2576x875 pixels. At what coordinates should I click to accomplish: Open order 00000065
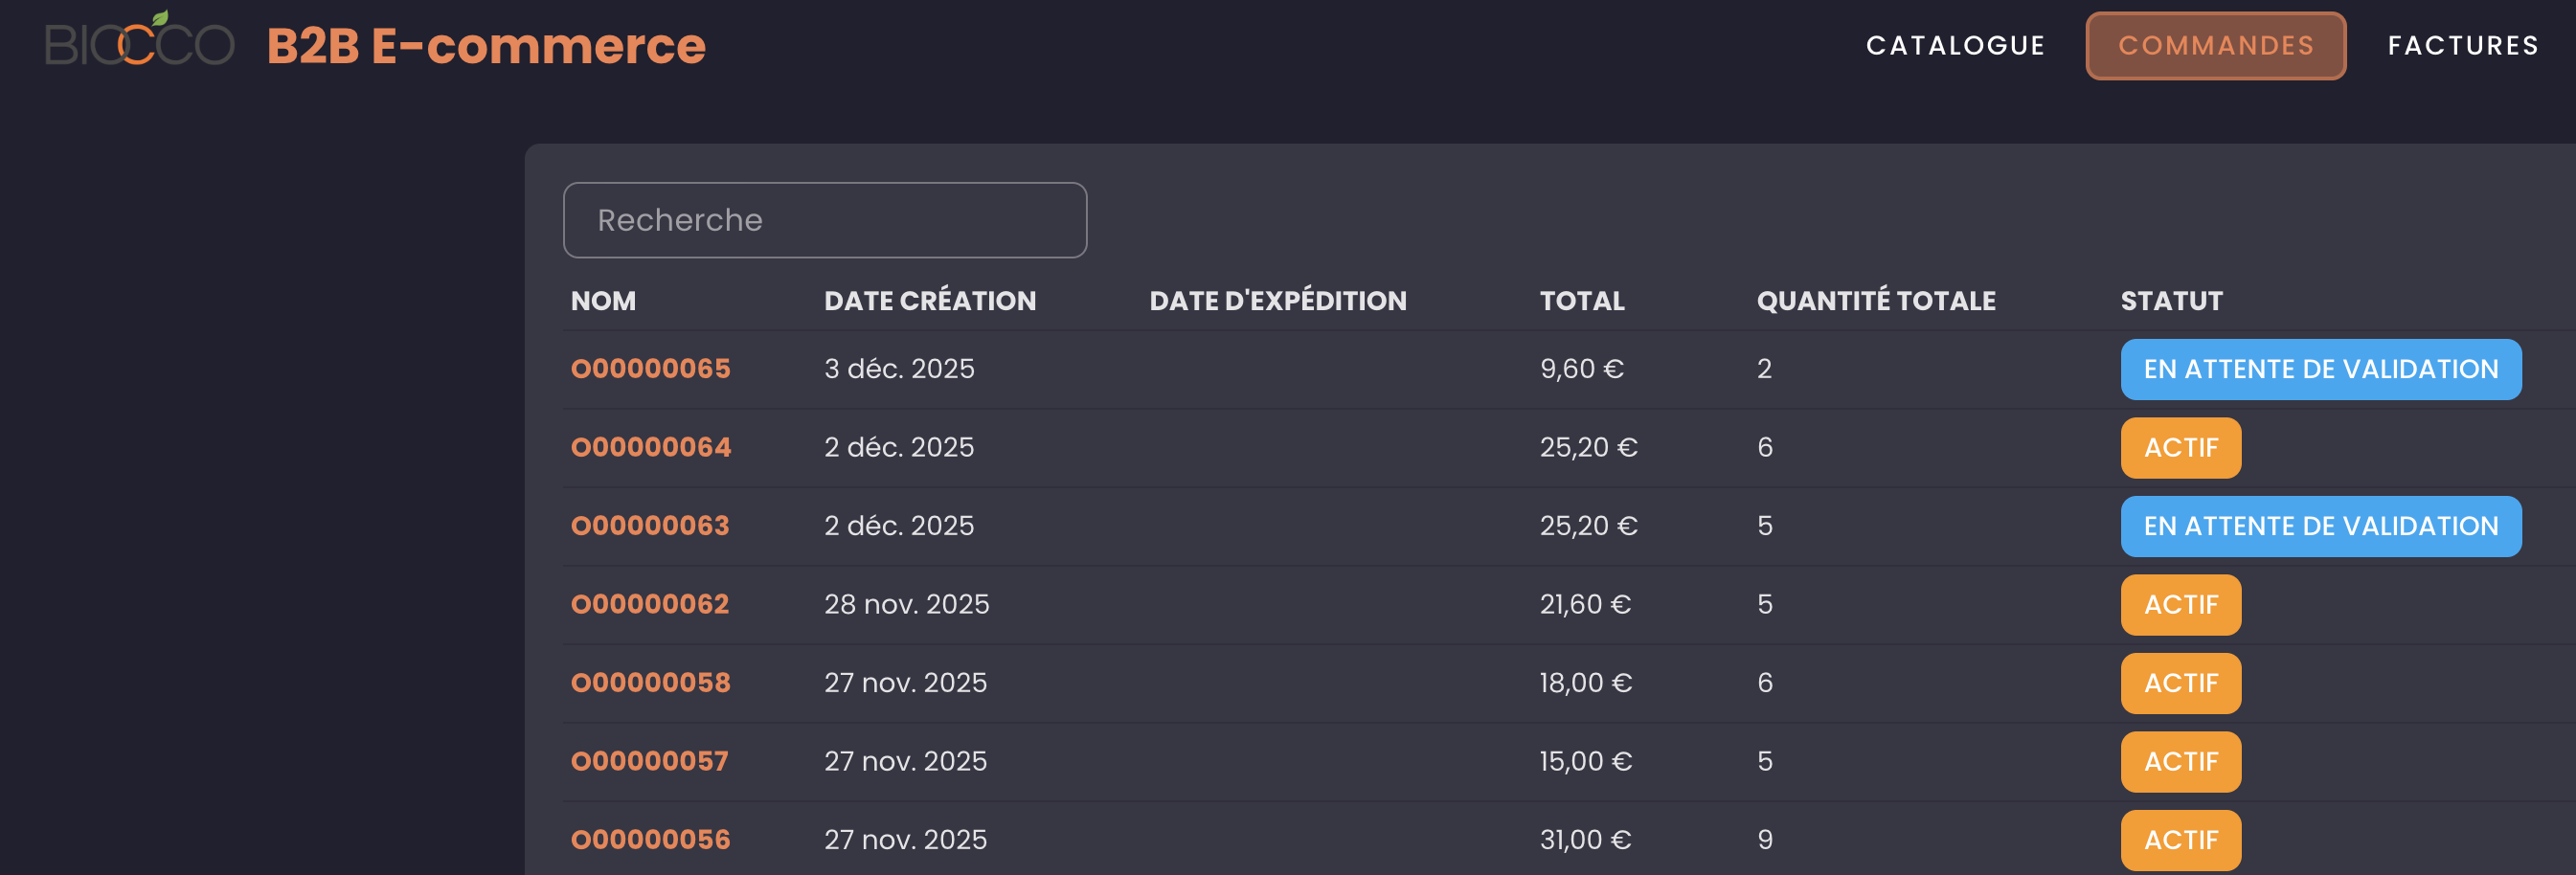[x=650, y=369]
